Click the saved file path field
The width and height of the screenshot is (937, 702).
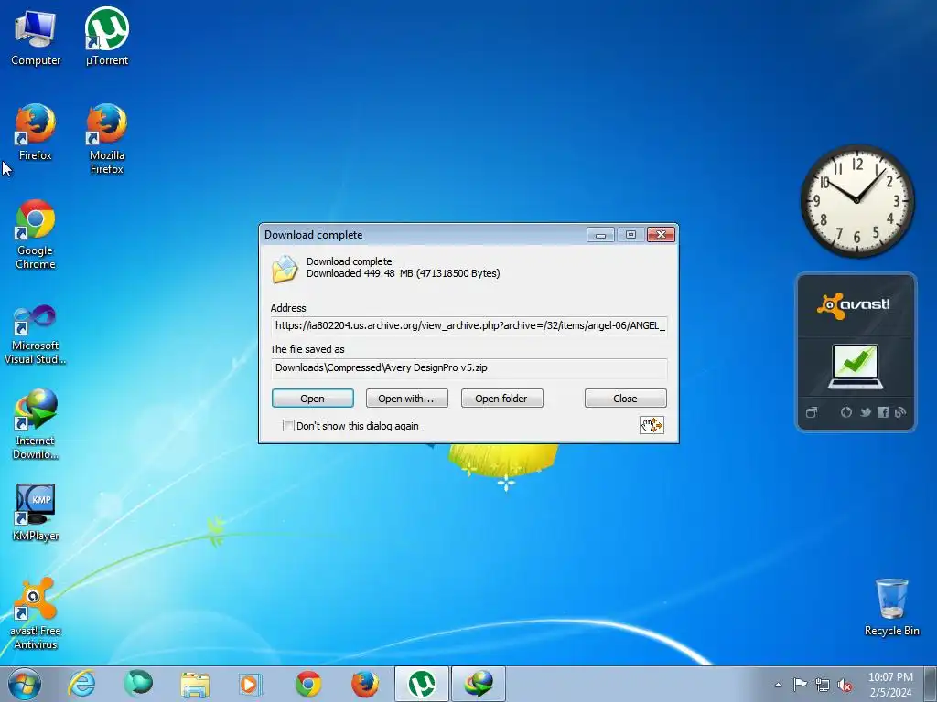point(469,367)
